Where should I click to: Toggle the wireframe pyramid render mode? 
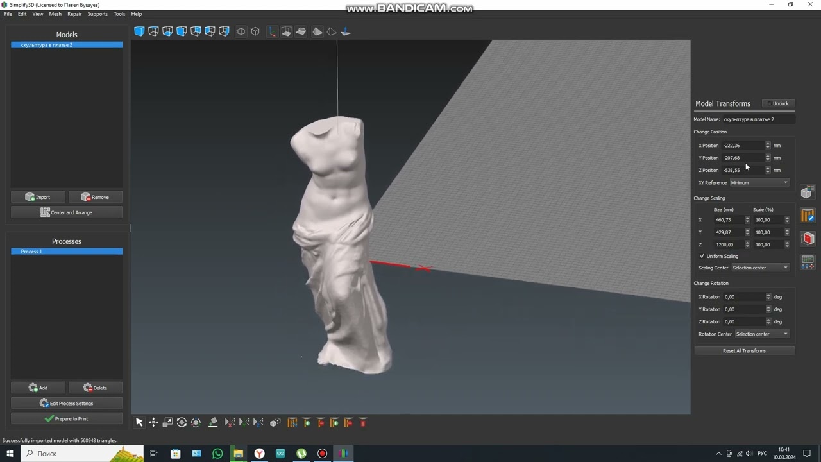coord(332,31)
